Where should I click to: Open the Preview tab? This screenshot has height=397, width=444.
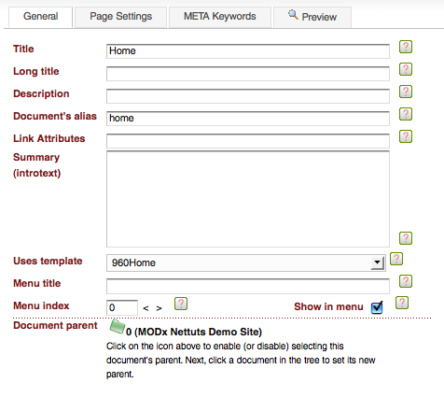point(312,17)
